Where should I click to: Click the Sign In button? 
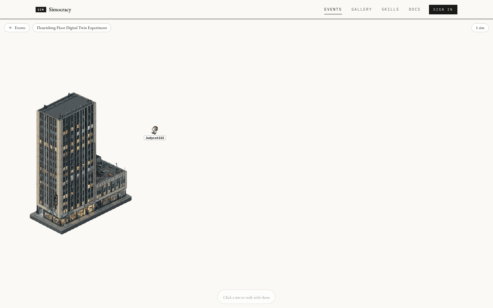[x=443, y=10]
